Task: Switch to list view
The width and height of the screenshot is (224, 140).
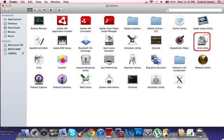Action: (x=35, y=10)
